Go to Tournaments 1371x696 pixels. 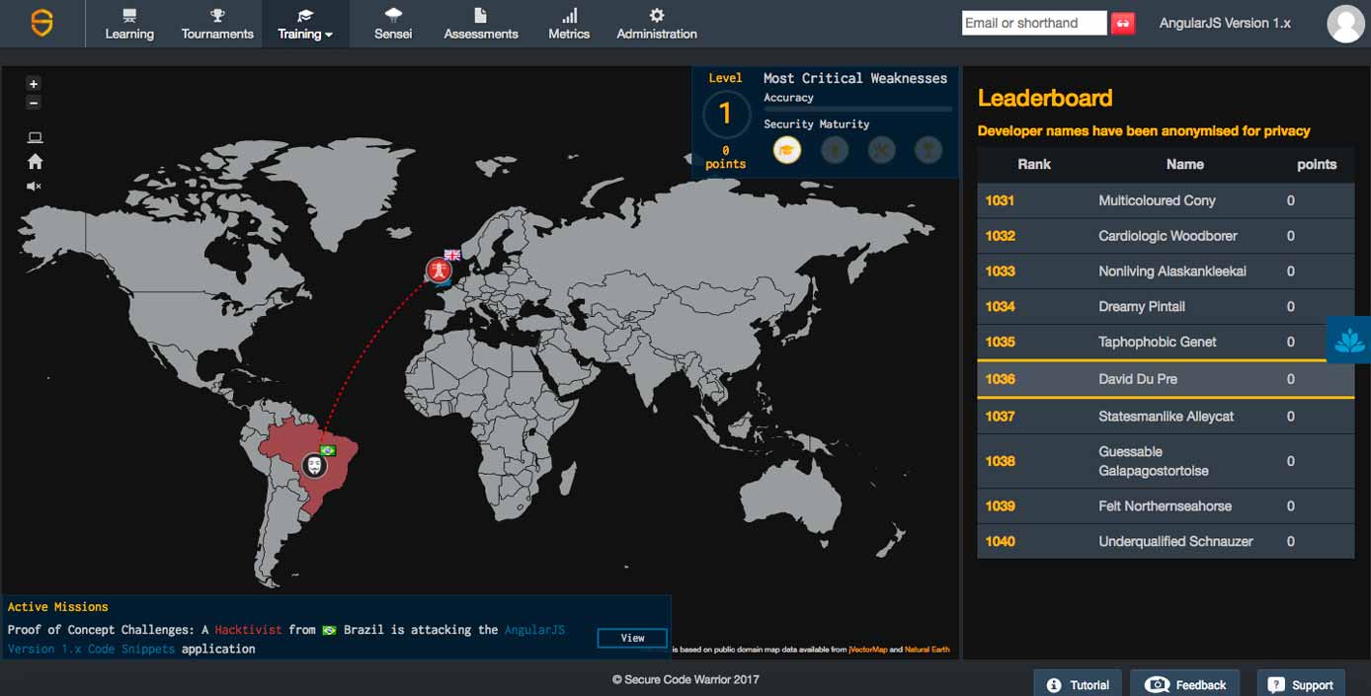[217, 24]
